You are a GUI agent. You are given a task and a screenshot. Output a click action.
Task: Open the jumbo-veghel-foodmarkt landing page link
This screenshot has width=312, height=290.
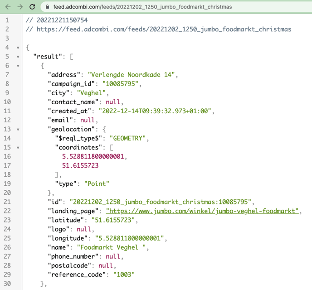[x=202, y=211]
